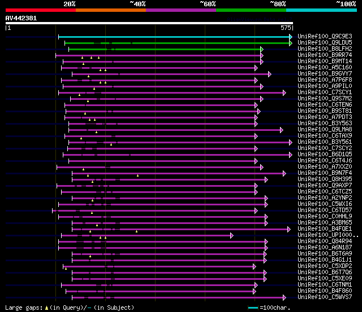Viewport: 362px width, 312px height.
Task: Click the UniRef100_Q9LDU5 hit label
Action: 325,43
